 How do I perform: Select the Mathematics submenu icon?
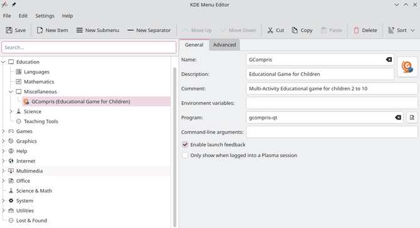18,82
